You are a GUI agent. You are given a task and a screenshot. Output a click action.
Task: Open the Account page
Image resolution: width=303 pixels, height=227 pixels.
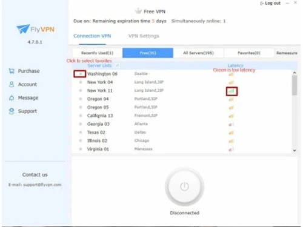[x=27, y=84]
